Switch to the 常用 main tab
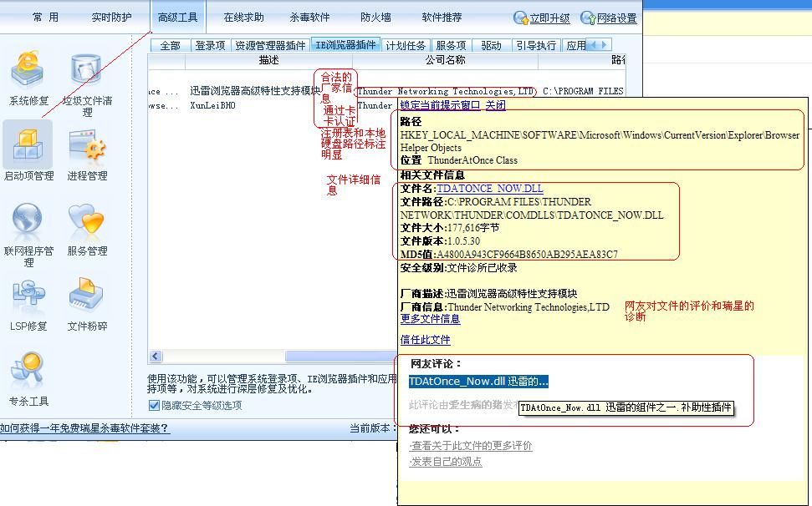812x506 pixels. [x=45, y=18]
